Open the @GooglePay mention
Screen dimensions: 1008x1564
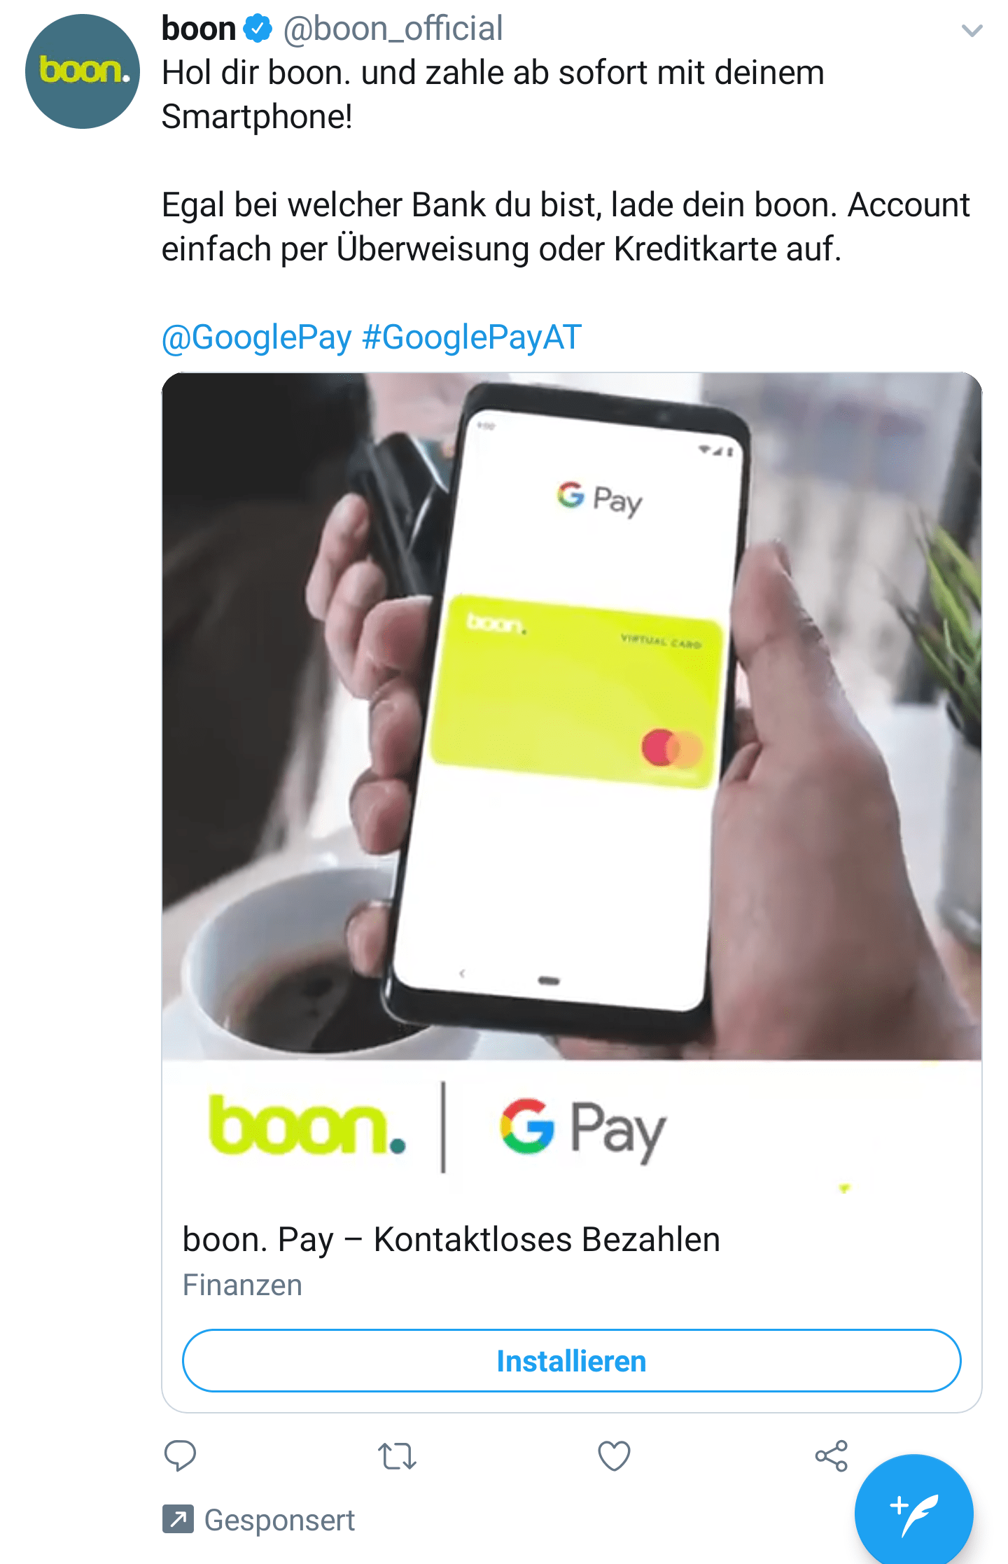tap(256, 337)
